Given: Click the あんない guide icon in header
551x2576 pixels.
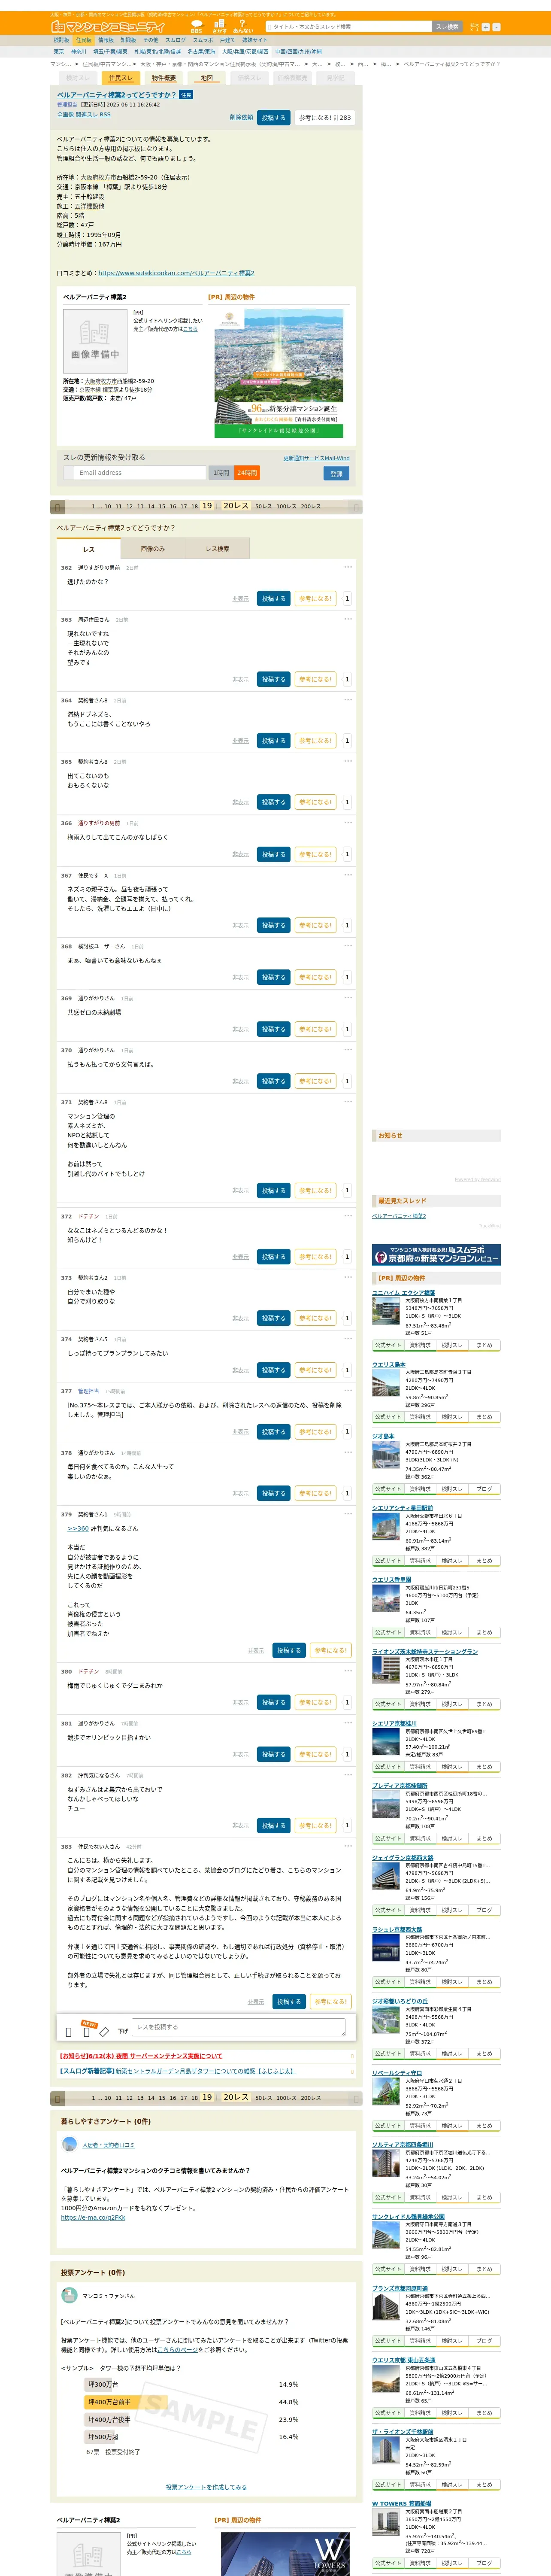Looking at the screenshot, I should coord(243,26).
